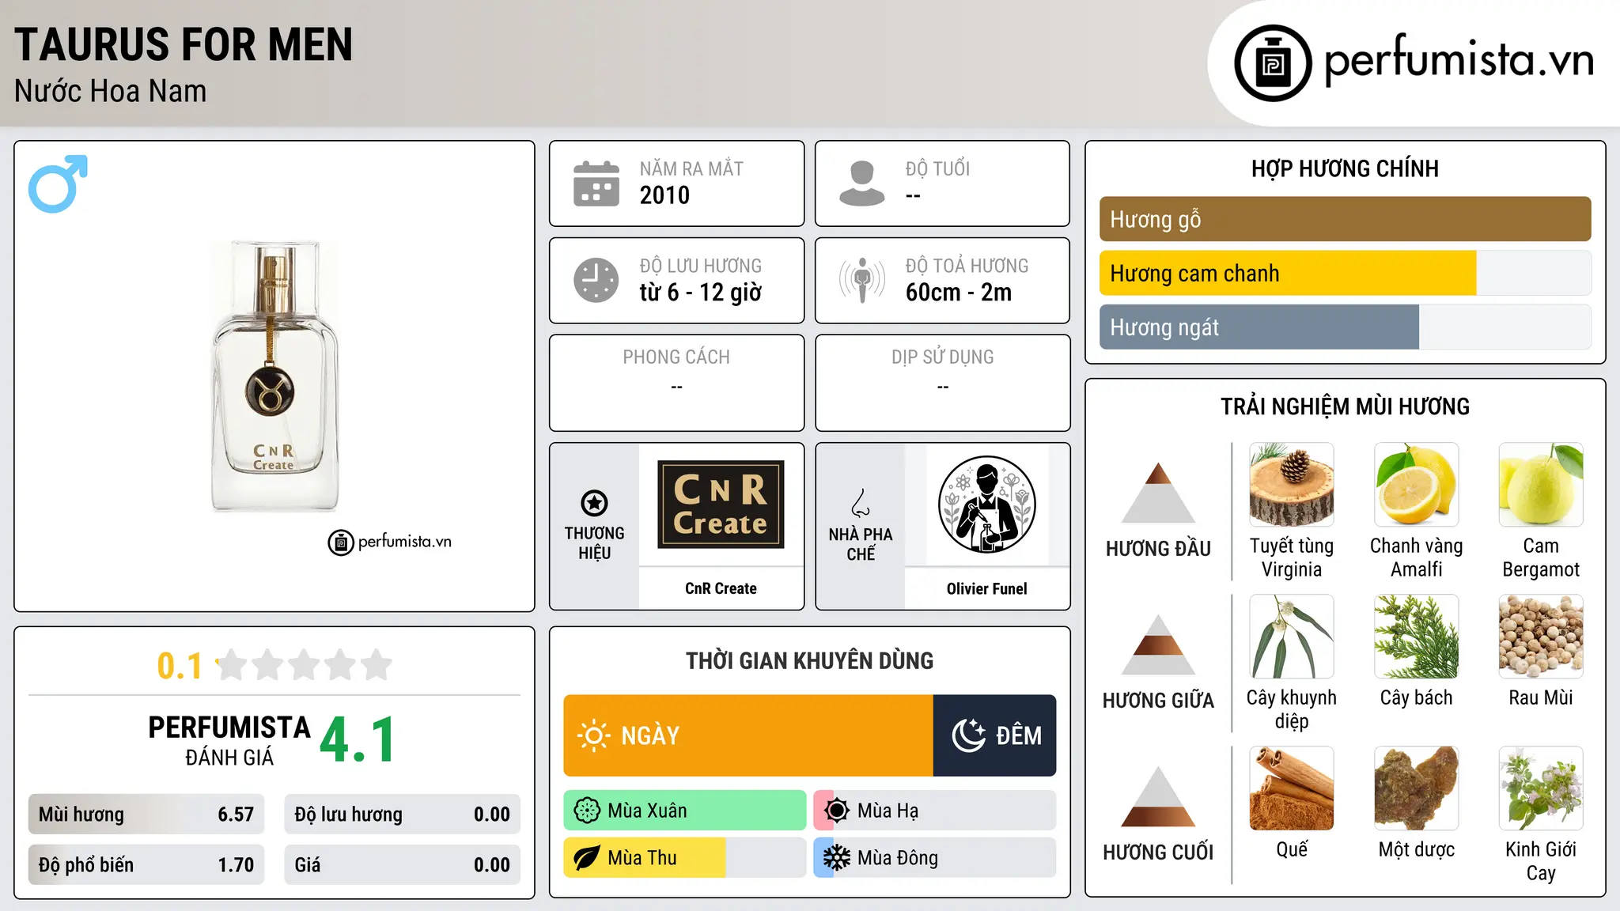This screenshot has height=911, width=1620.
Task: Open the CnR Create brand logo
Action: (x=721, y=505)
